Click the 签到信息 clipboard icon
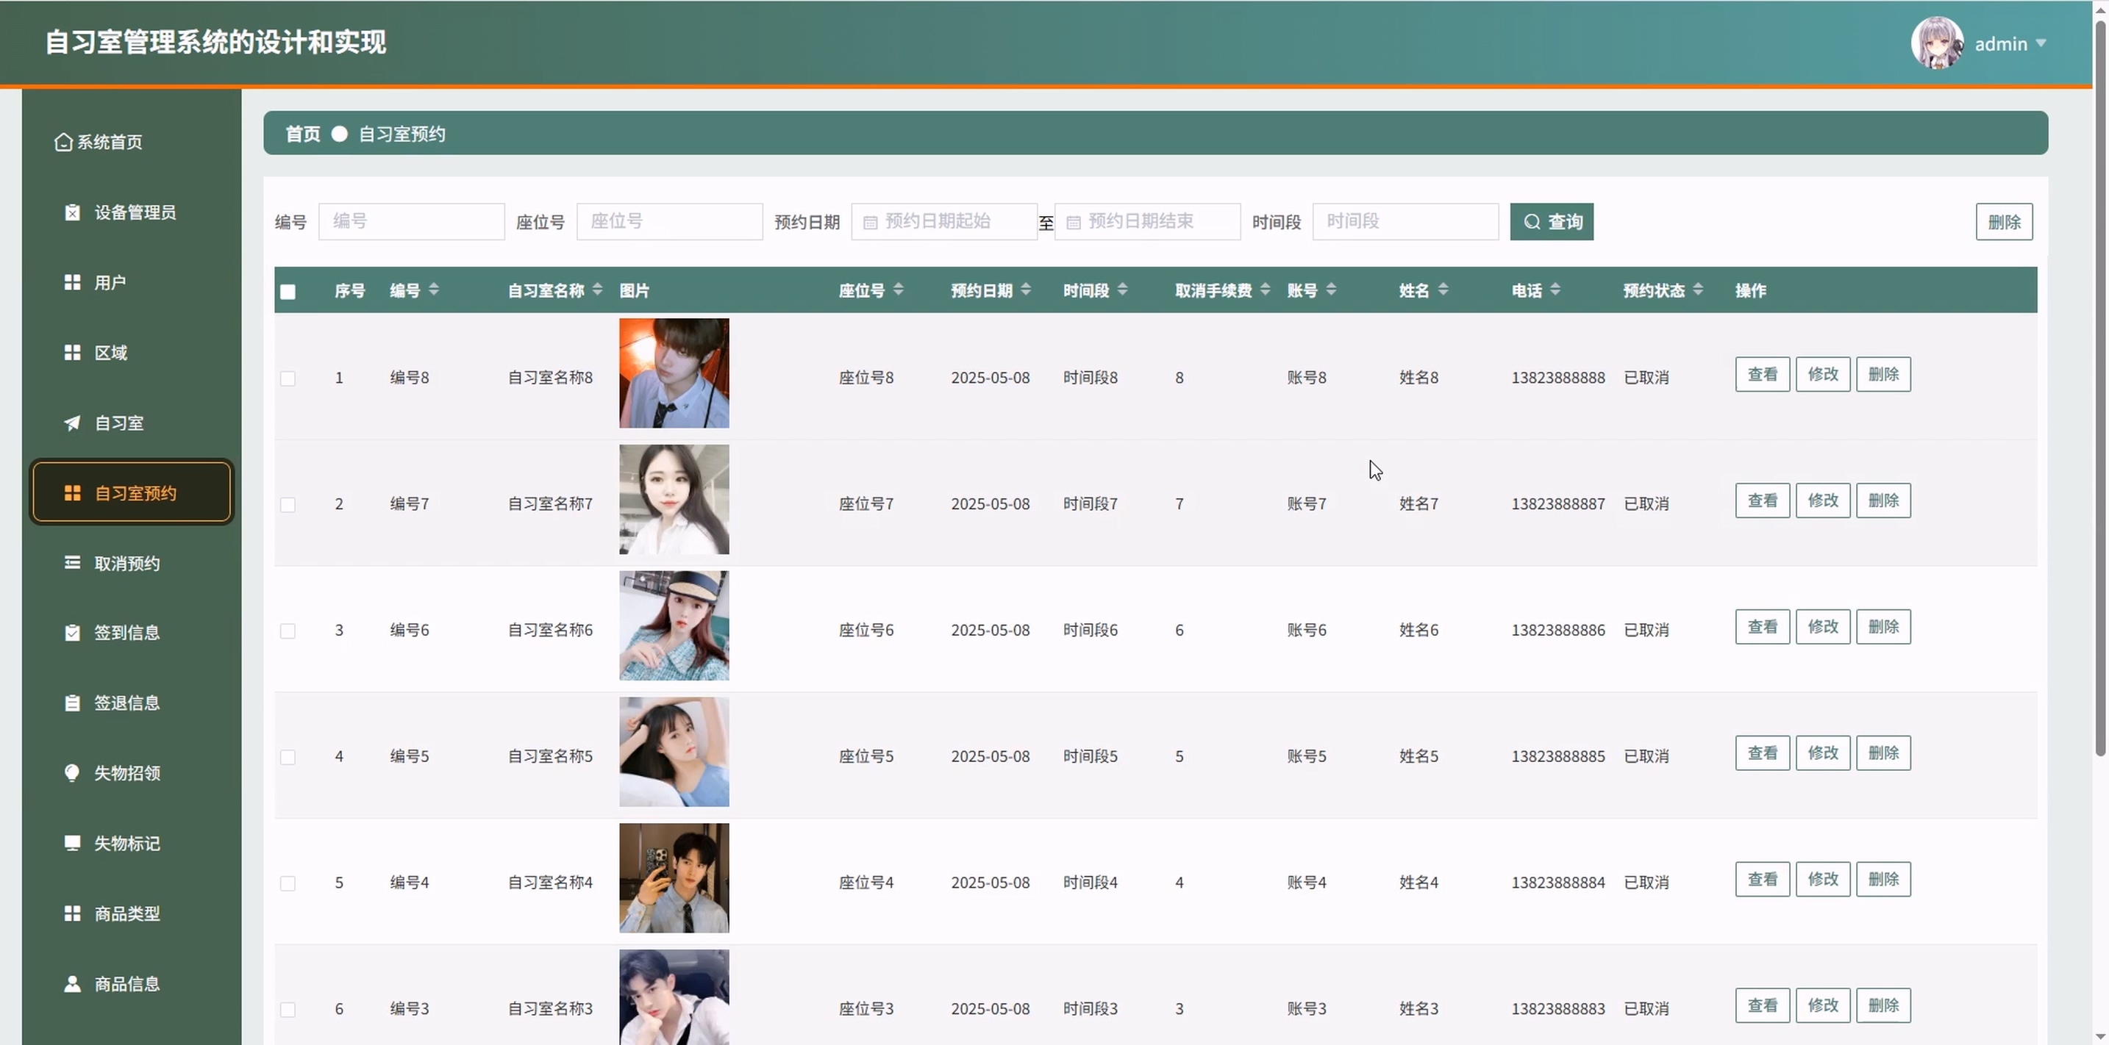The image size is (2109, 1045). pyautogui.click(x=72, y=633)
